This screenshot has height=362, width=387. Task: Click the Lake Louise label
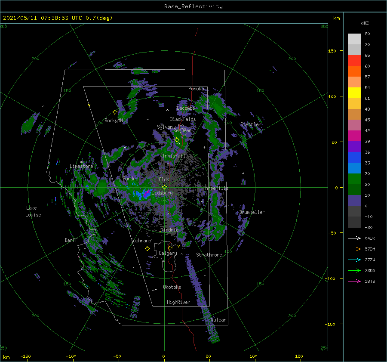pyautogui.click(x=33, y=211)
